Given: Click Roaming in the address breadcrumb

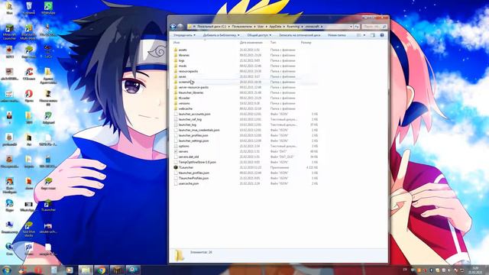Looking at the screenshot, I should tap(293, 27).
